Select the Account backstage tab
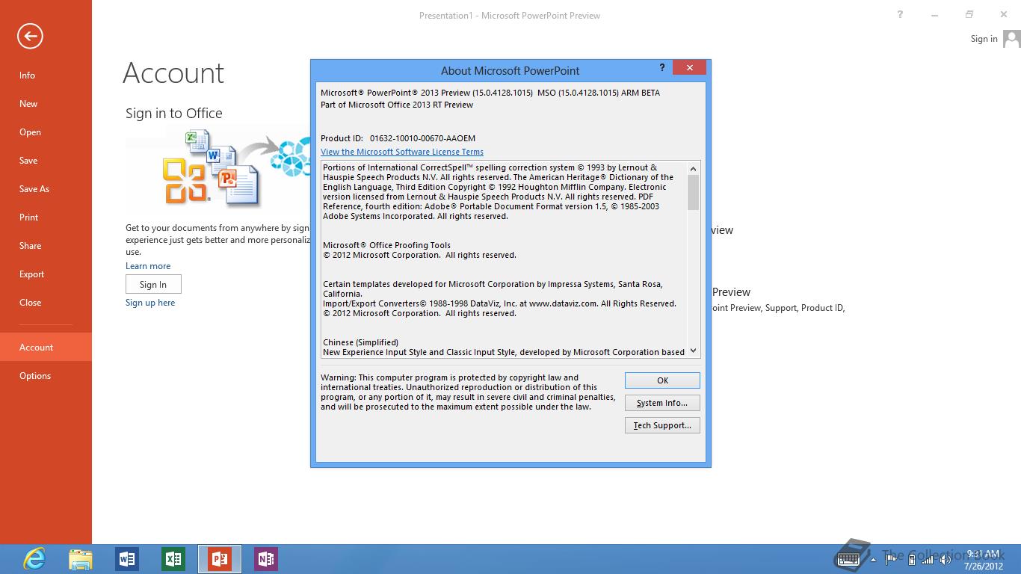This screenshot has width=1021, height=574. (46, 348)
